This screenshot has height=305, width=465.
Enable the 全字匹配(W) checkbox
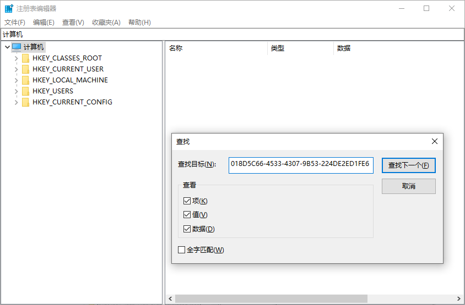(181, 249)
